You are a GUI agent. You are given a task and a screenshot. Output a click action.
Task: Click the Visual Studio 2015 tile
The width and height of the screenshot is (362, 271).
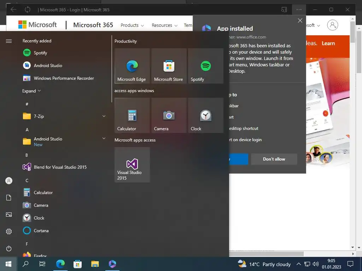pyautogui.click(x=132, y=165)
